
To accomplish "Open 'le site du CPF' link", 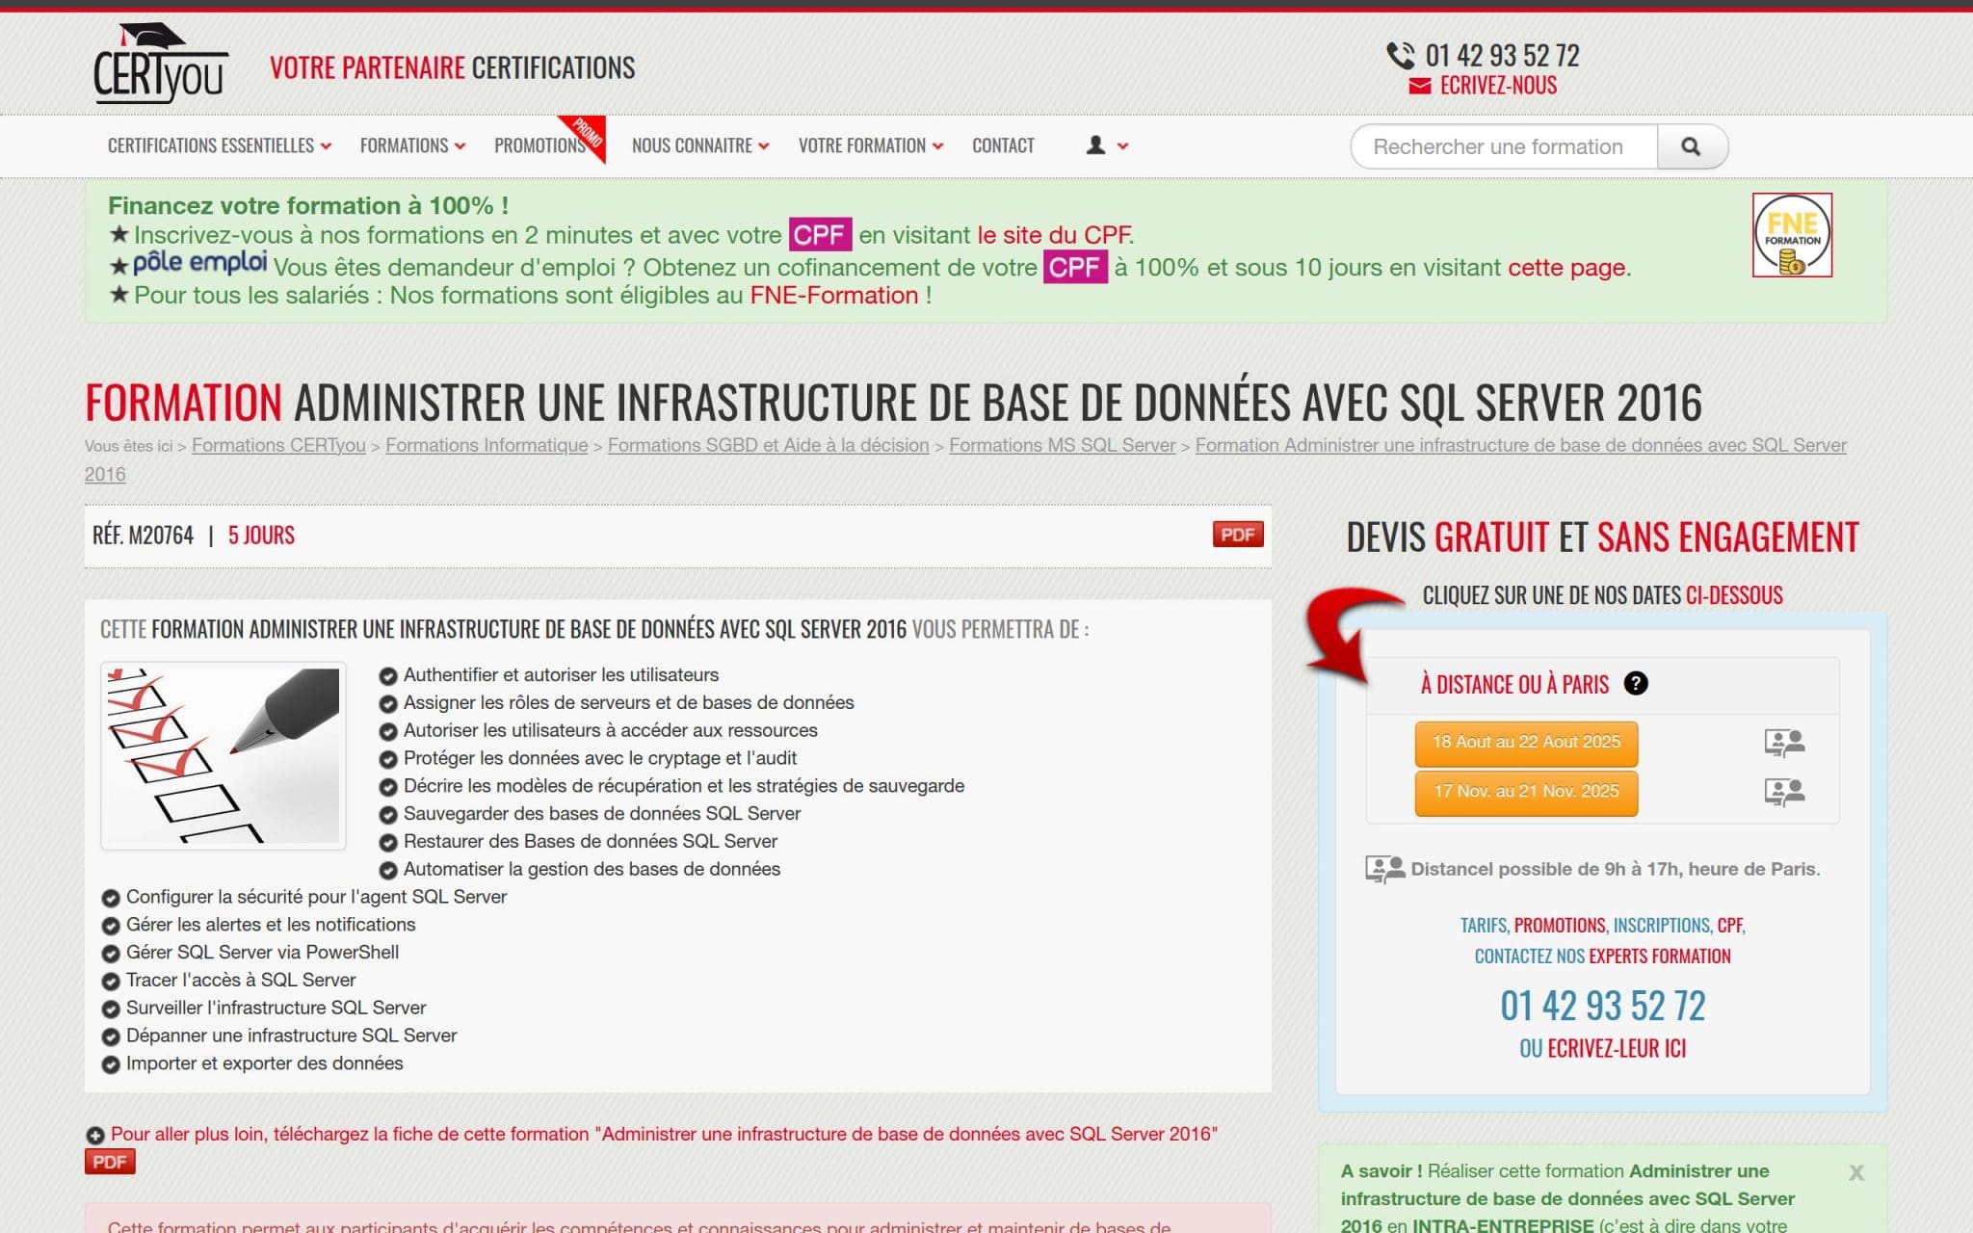I will point(1054,235).
